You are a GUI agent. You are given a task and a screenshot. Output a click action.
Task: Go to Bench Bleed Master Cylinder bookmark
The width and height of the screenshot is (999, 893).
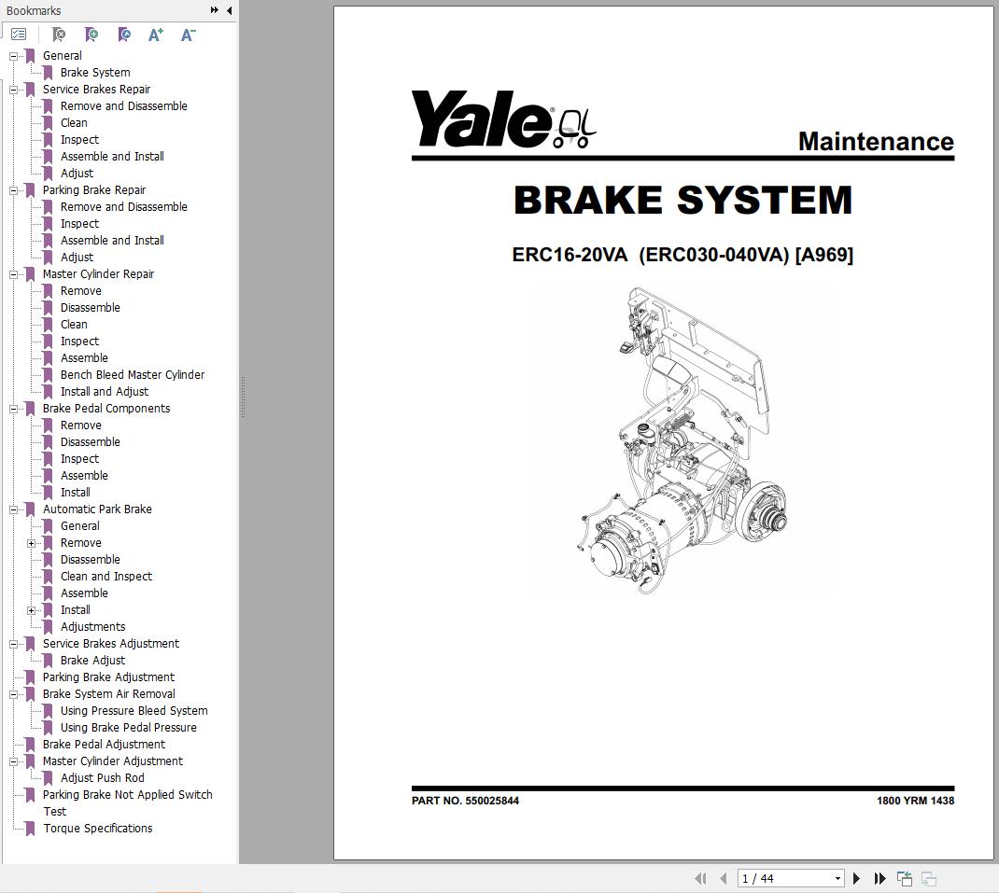133,374
